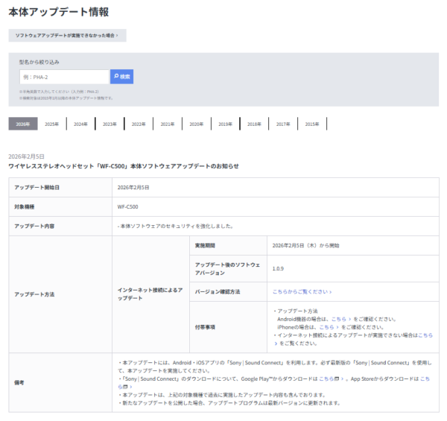
Task: Click the page title 本体アップデート情報
Action: click(x=58, y=12)
